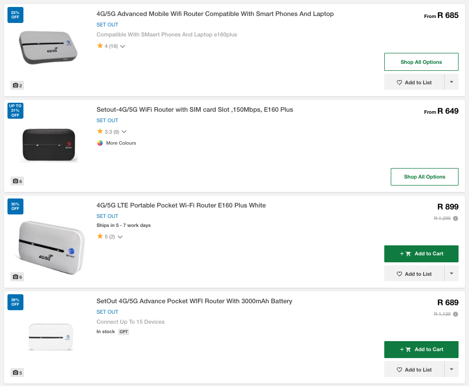
Task: Click the multicolour More Colours icon
Action: click(x=100, y=143)
